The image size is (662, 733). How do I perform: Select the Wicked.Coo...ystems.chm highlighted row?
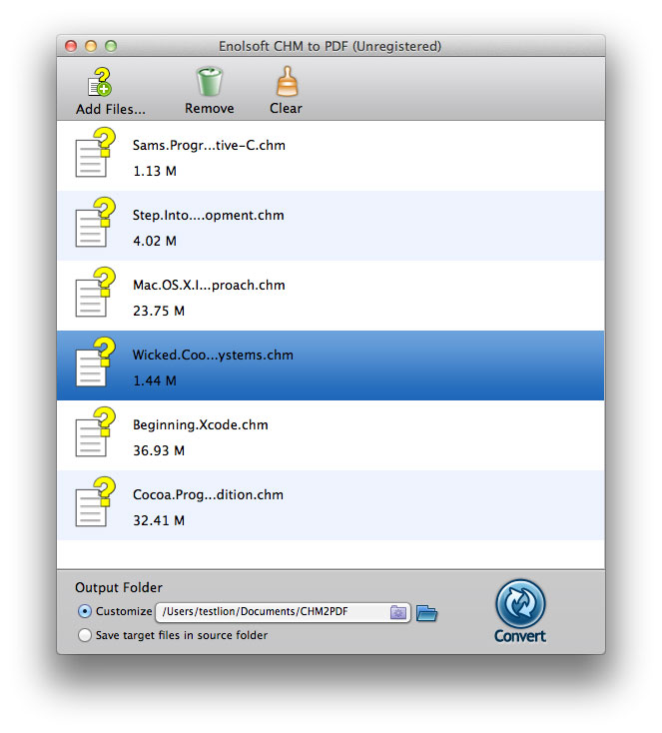331,366
